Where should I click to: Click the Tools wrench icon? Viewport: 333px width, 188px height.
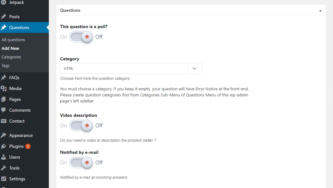[x=4, y=168]
